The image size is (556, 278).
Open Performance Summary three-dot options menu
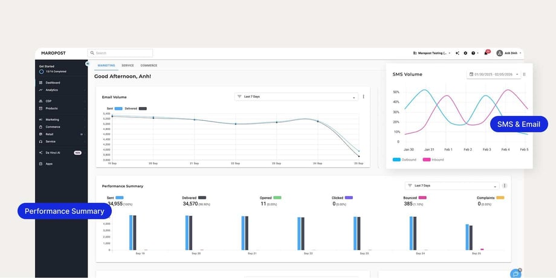[505, 186]
